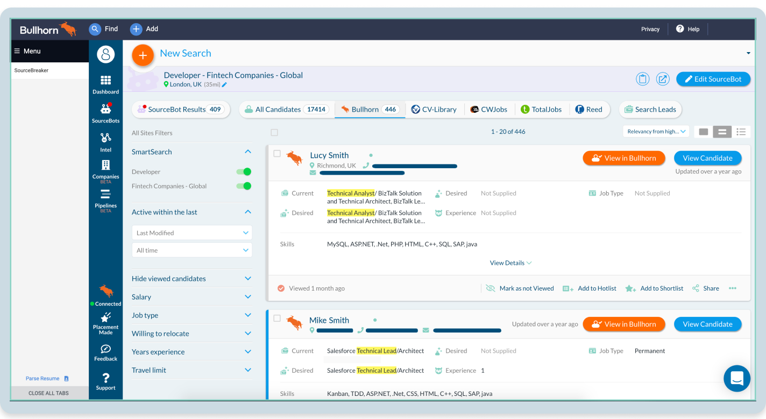
Task: Click the clipboard icon beside Edit SourceBot
Action: click(x=642, y=79)
